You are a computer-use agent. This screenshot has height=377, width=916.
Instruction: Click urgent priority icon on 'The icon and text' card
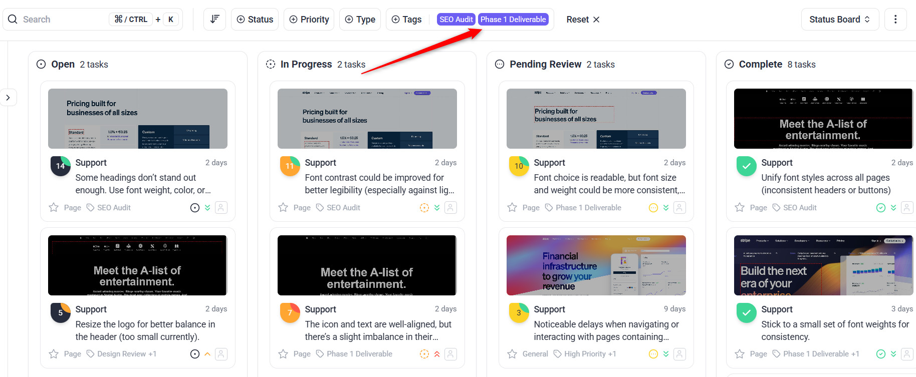pyautogui.click(x=437, y=354)
